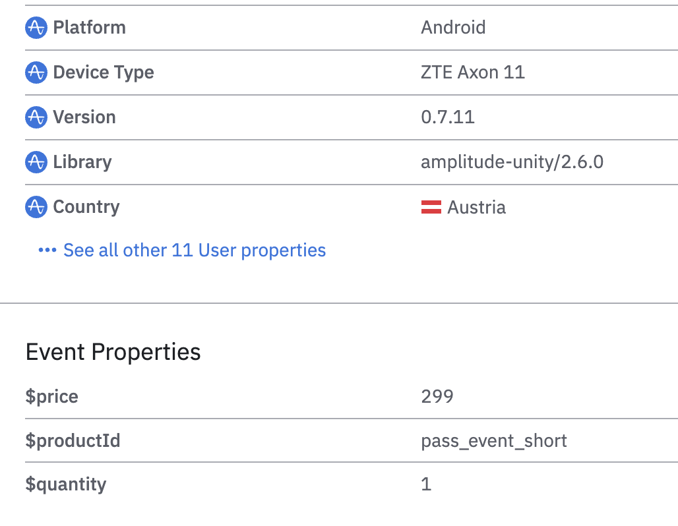Expand See all other 11 User properties
The height and width of the screenshot is (526, 678).
pyautogui.click(x=194, y=250)
